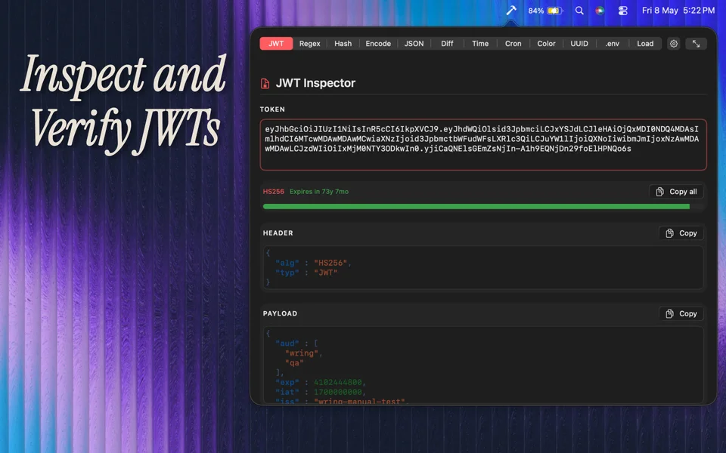Click the "wring" audience value
Viewport: 726px width, 453px height.
click(302, 353)
